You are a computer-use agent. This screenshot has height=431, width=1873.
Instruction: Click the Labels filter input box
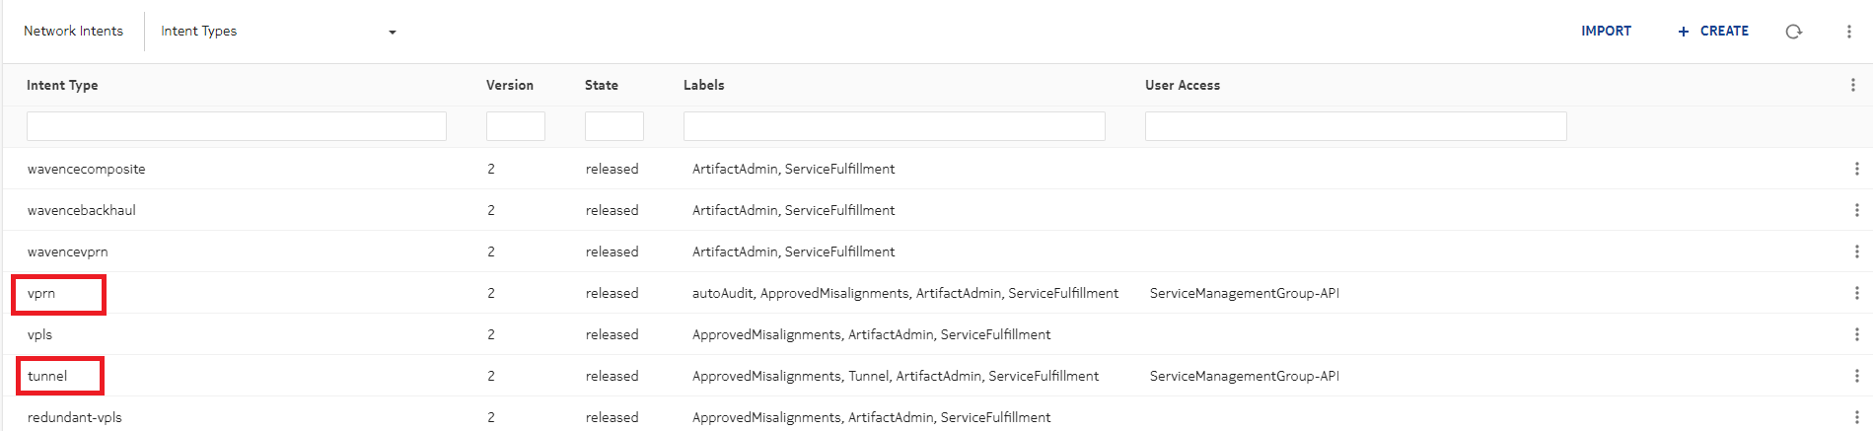click(894, 126)
